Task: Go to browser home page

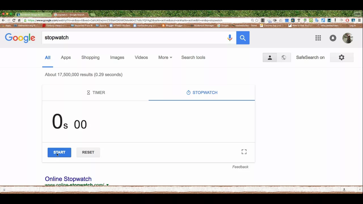Action: click(x=19, y=20)
